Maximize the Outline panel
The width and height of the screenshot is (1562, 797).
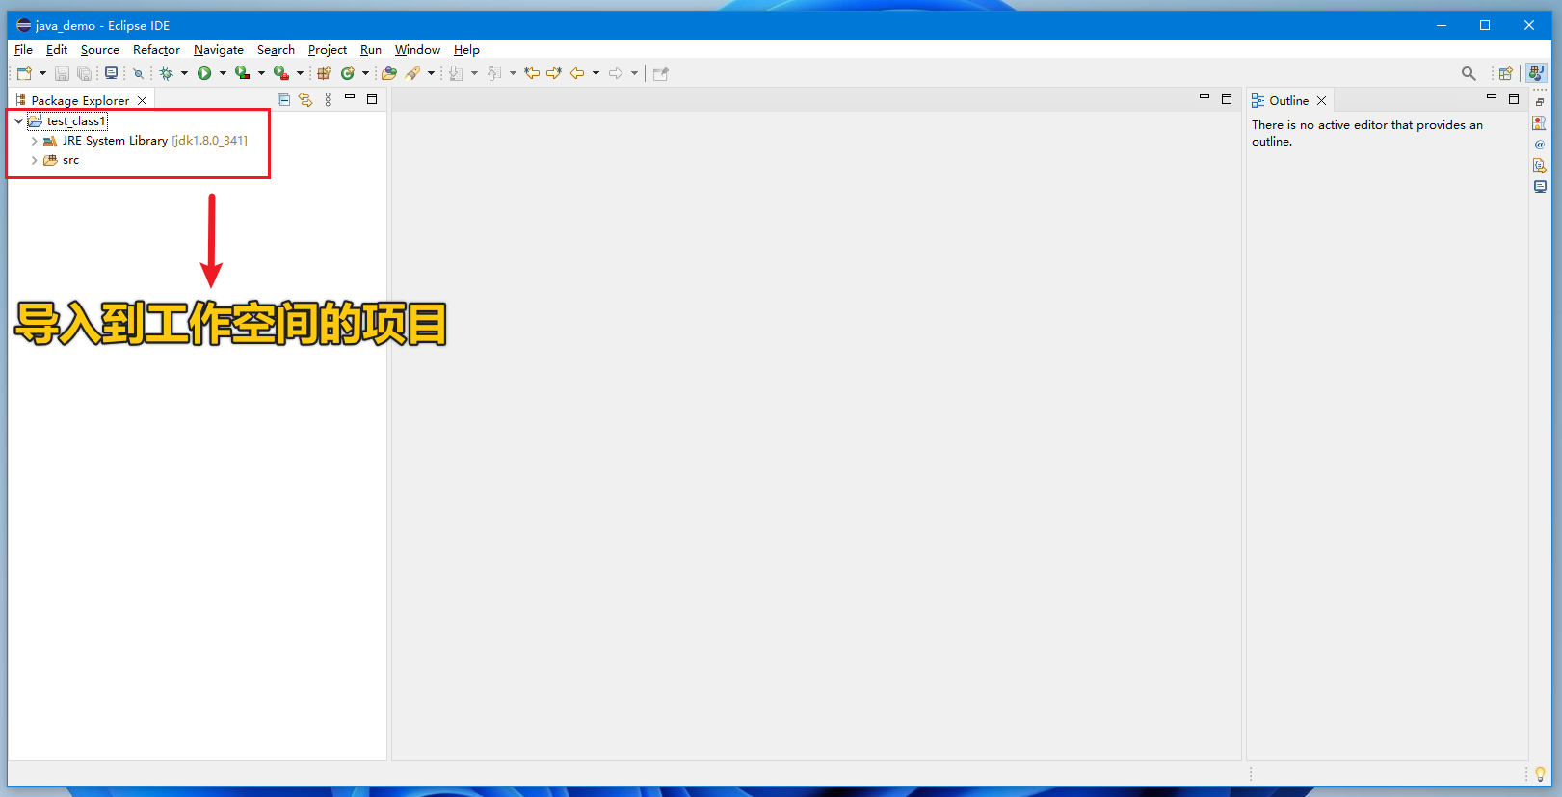[x=1514, y=99]
